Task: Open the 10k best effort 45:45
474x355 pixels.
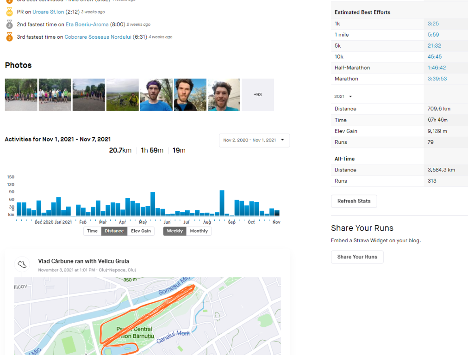Action: (x=435, y=57)
